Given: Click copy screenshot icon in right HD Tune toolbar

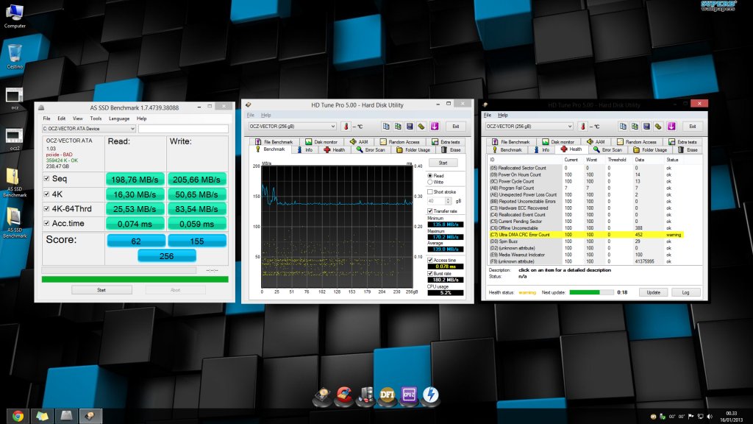Looking at the screenshot, I should point(635,127).
